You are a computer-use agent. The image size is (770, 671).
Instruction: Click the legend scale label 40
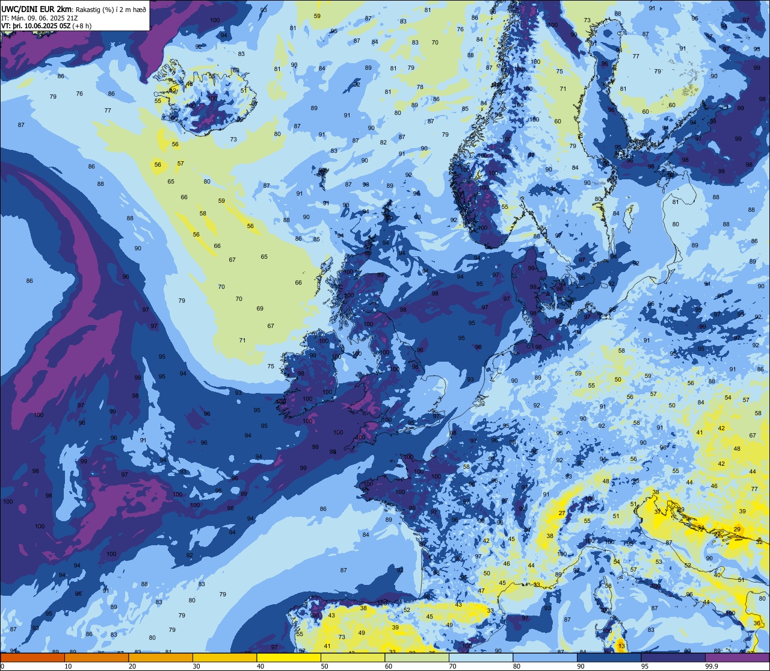click(260, 666)
